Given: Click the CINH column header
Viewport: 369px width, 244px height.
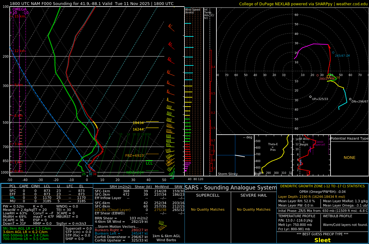Looking at the screenshot, I should [36, 186].
